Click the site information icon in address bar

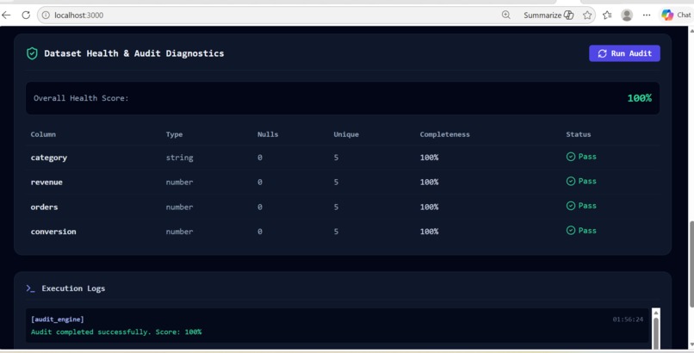pos(46,15)
